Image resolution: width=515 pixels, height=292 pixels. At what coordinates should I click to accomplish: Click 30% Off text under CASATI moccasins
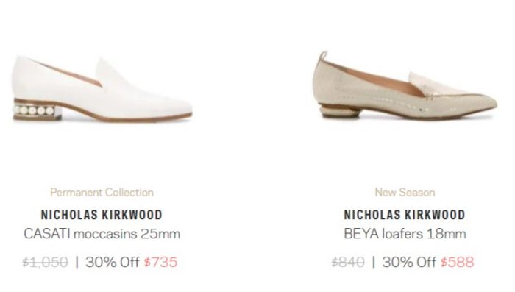tap(113, 263)
